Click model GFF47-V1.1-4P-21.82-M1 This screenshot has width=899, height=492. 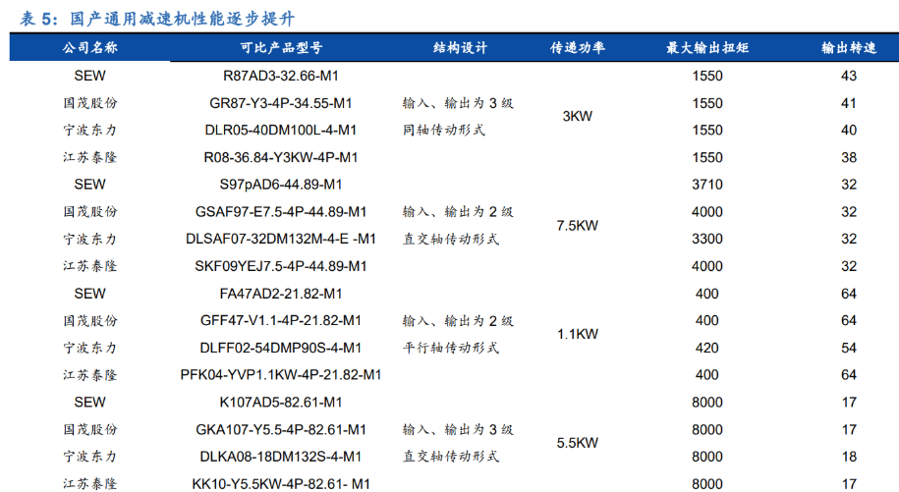(281, 321)
